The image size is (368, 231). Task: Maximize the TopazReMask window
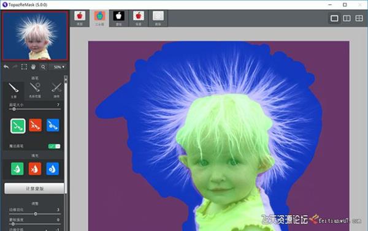(x=345, y=4)
